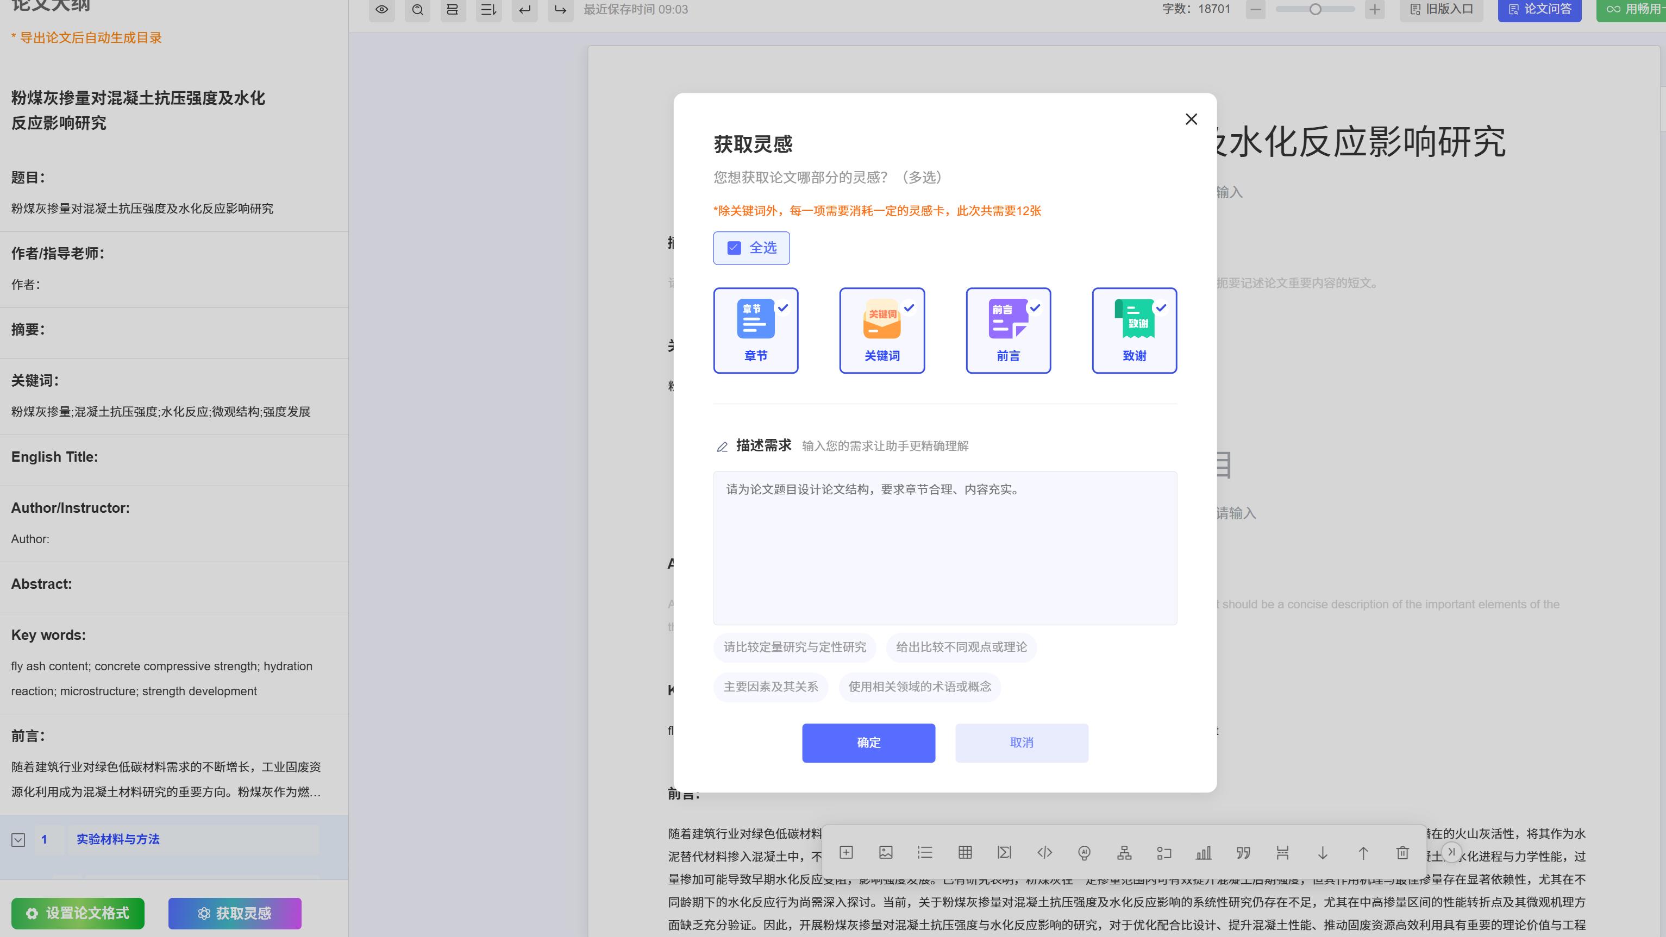The height and width of the screenshot is (937, 1666).
Task: Open the search tool in the top toolbar
Action: 417,10
